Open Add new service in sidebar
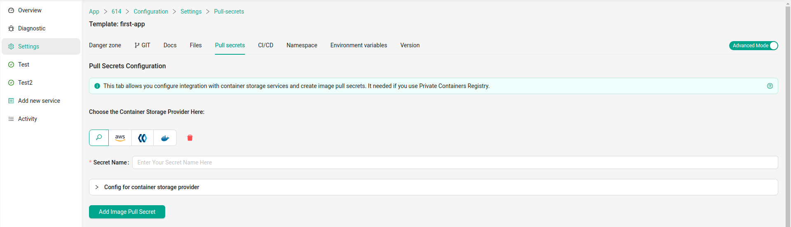This screenshot has width=791, height=227. 39,101
